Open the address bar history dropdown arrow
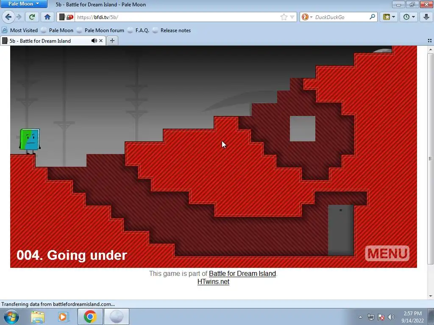Viewport: 434px width, 325px height. [x=292, y=17]
